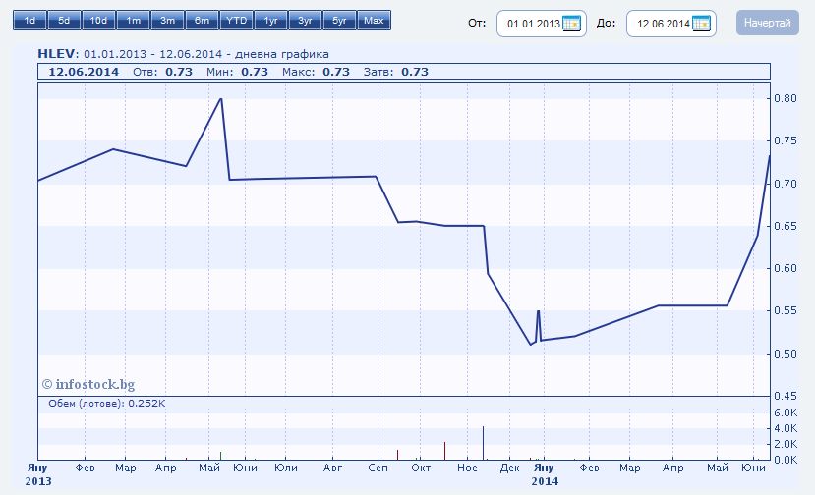The image size is (815, 495).
Task: Click the Макс: 0.73 value
Action: click(316, 72)
